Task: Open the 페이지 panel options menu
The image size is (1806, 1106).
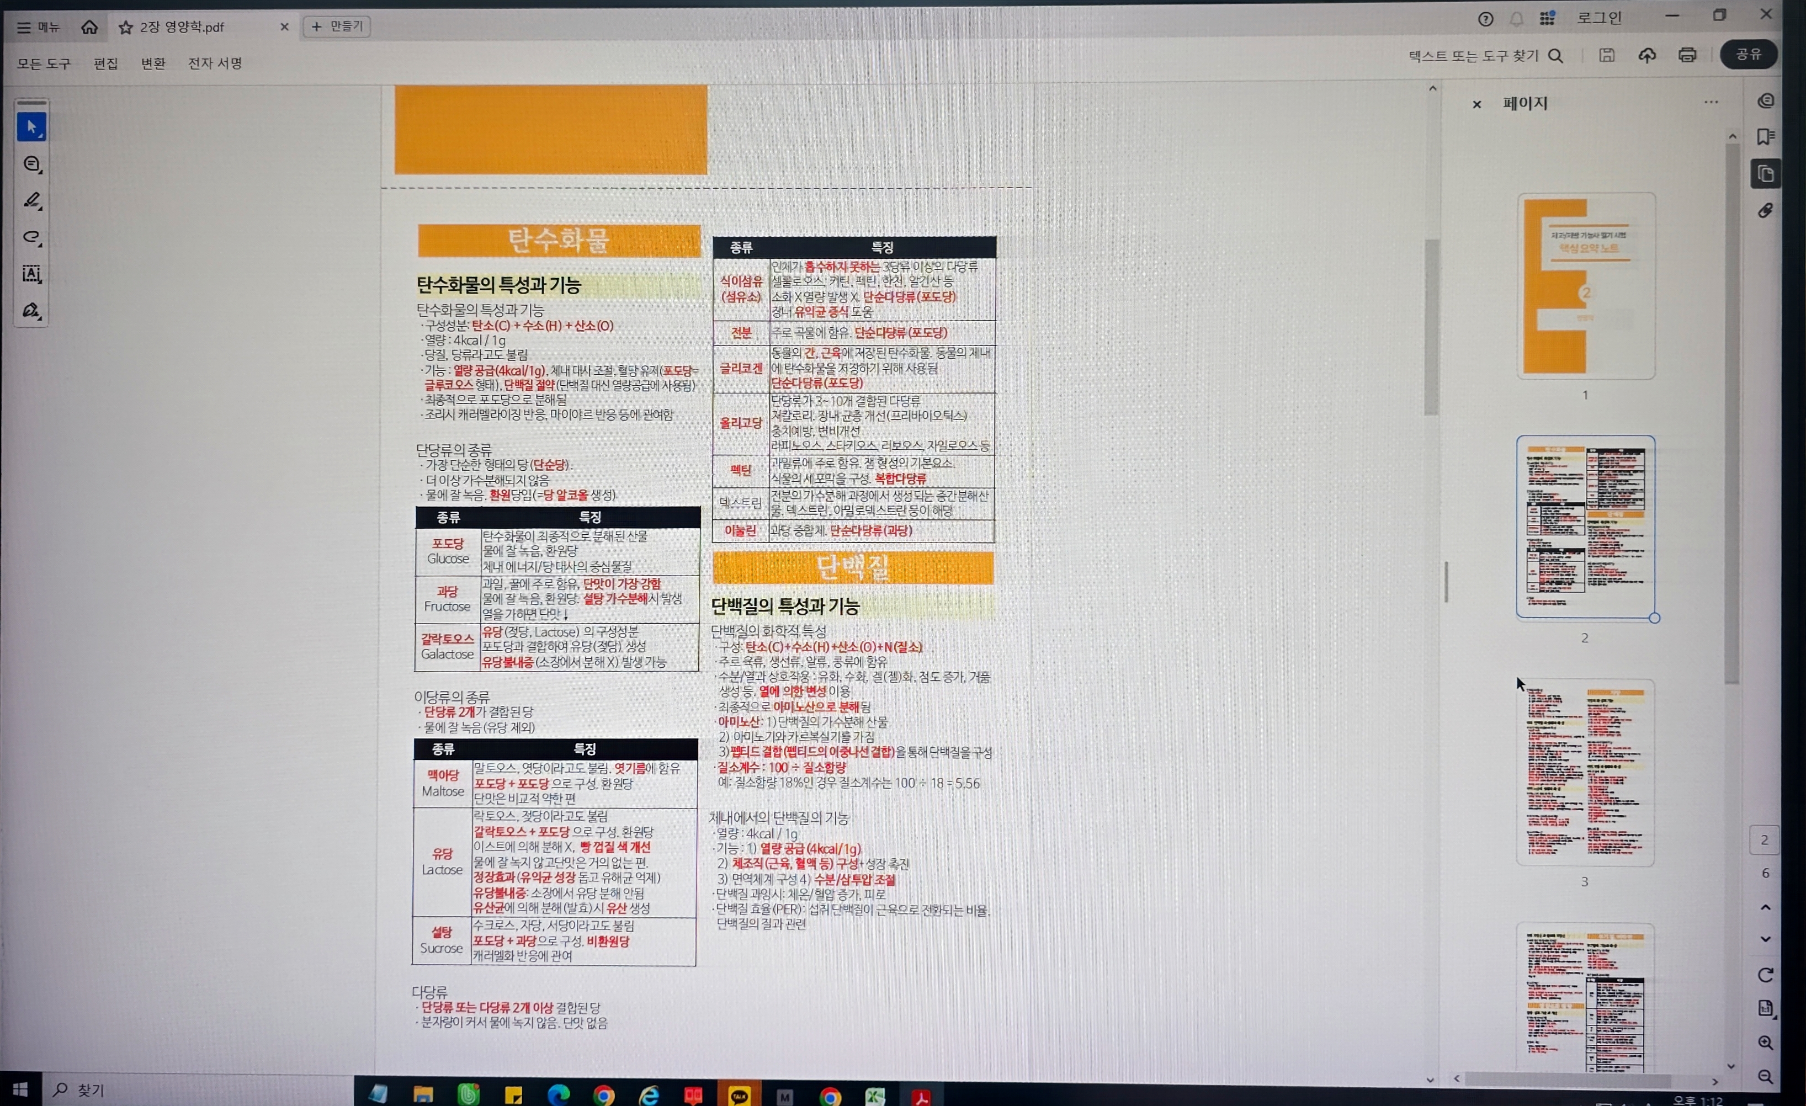Action: tap(1711, 102)
